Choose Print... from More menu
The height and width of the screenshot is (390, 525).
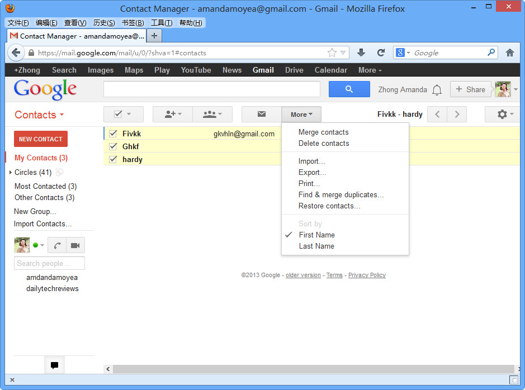(309, 184)
